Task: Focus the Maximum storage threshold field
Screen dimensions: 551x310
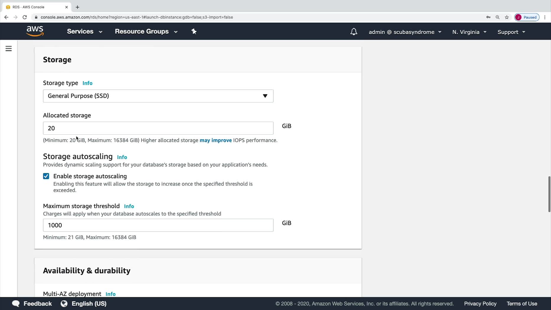Action: tap(158, 225)
